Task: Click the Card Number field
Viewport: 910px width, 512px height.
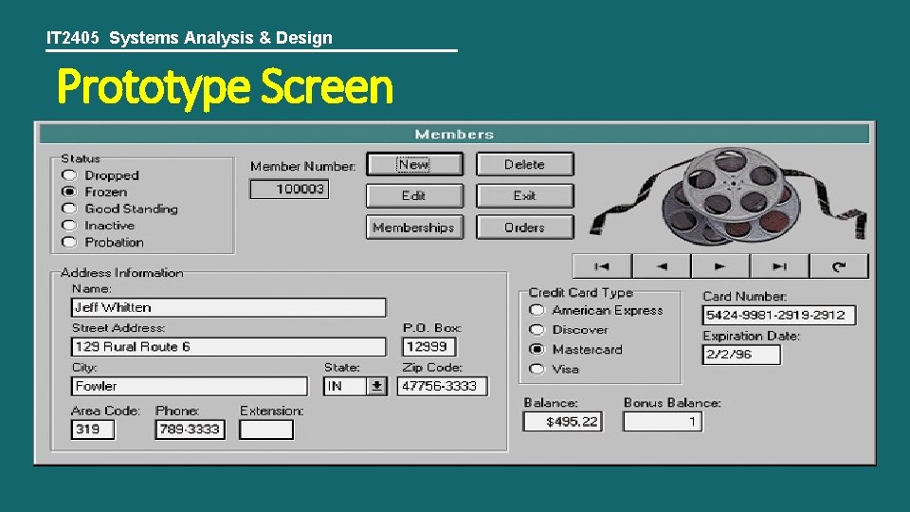Action: click(x=779, y=315)
